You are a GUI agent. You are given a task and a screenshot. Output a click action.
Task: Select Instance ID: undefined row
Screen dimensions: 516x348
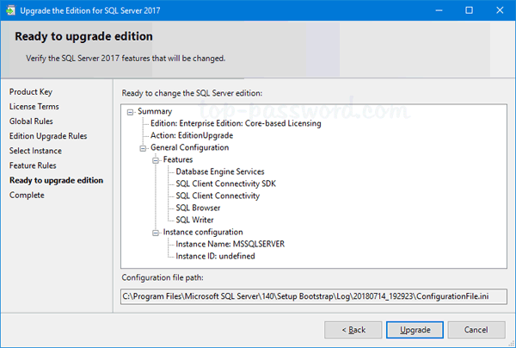click(215, 256)
